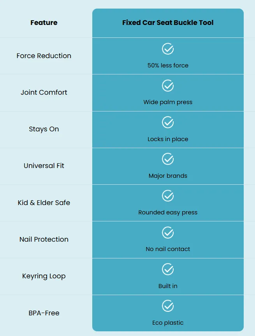Click the checkmark icon above Major brands
The image size is (255, 336).
(168, 159)
